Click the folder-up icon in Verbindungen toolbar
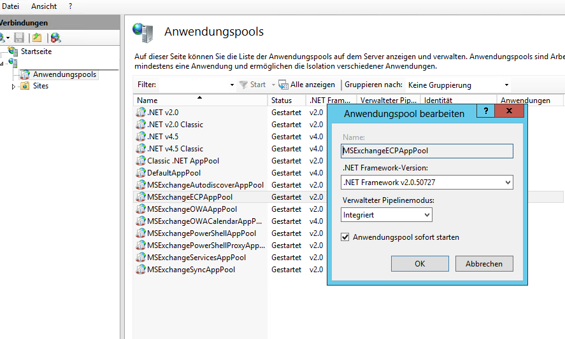 [x=38, y=38]
